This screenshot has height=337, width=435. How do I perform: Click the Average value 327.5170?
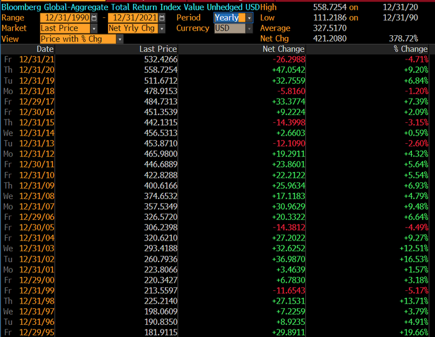tap(330, 28)
